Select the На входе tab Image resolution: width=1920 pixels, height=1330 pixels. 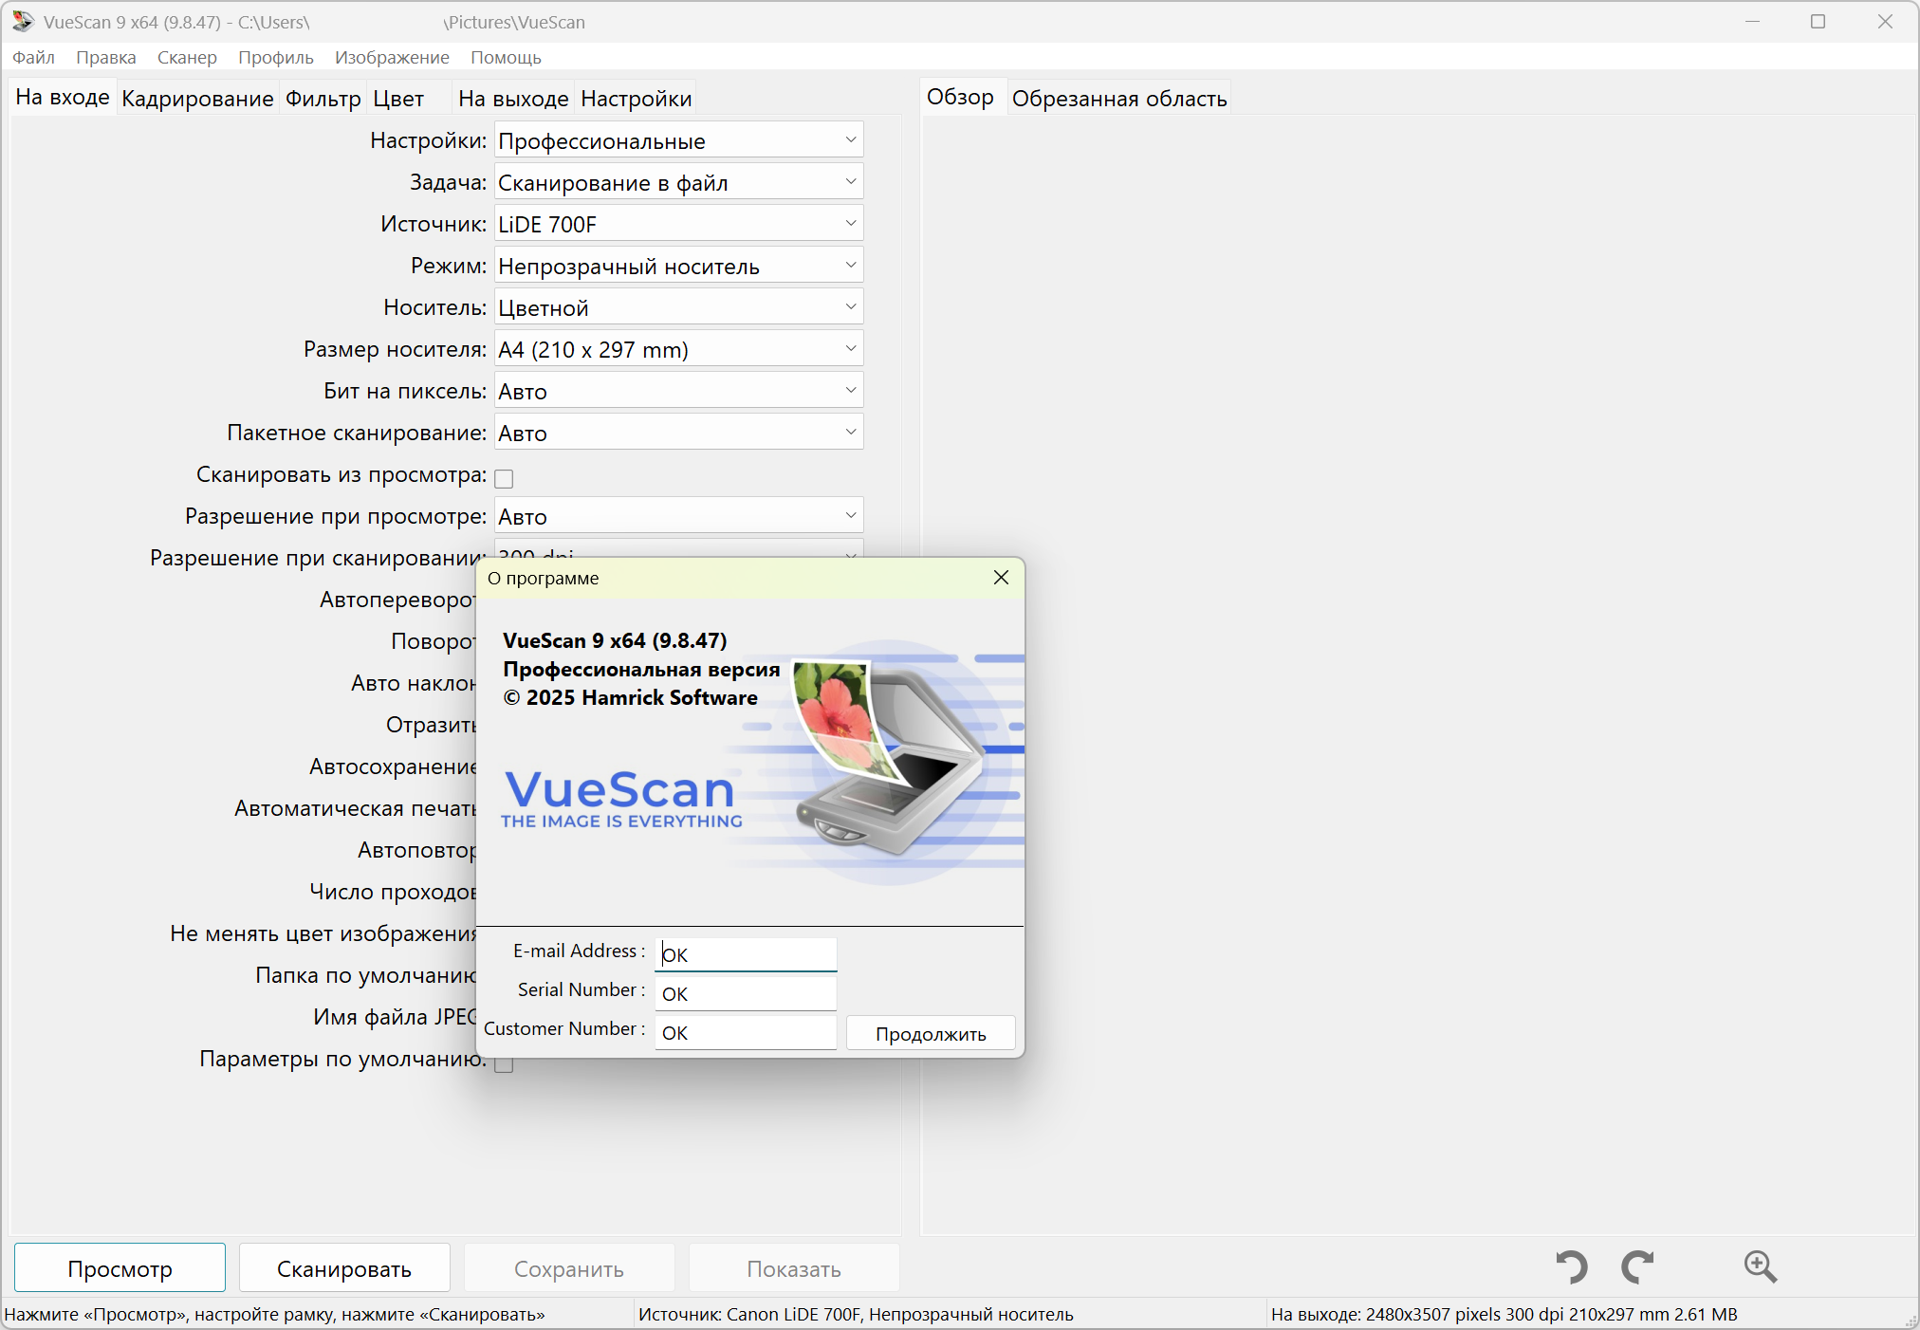(x=63, y=97)
